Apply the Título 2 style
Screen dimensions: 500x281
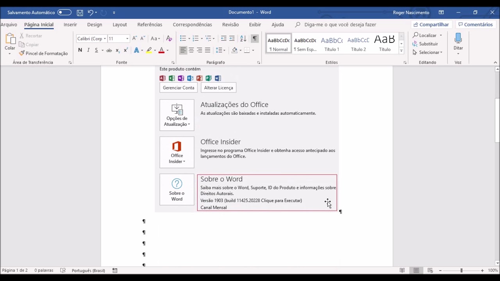pos(358,43)
